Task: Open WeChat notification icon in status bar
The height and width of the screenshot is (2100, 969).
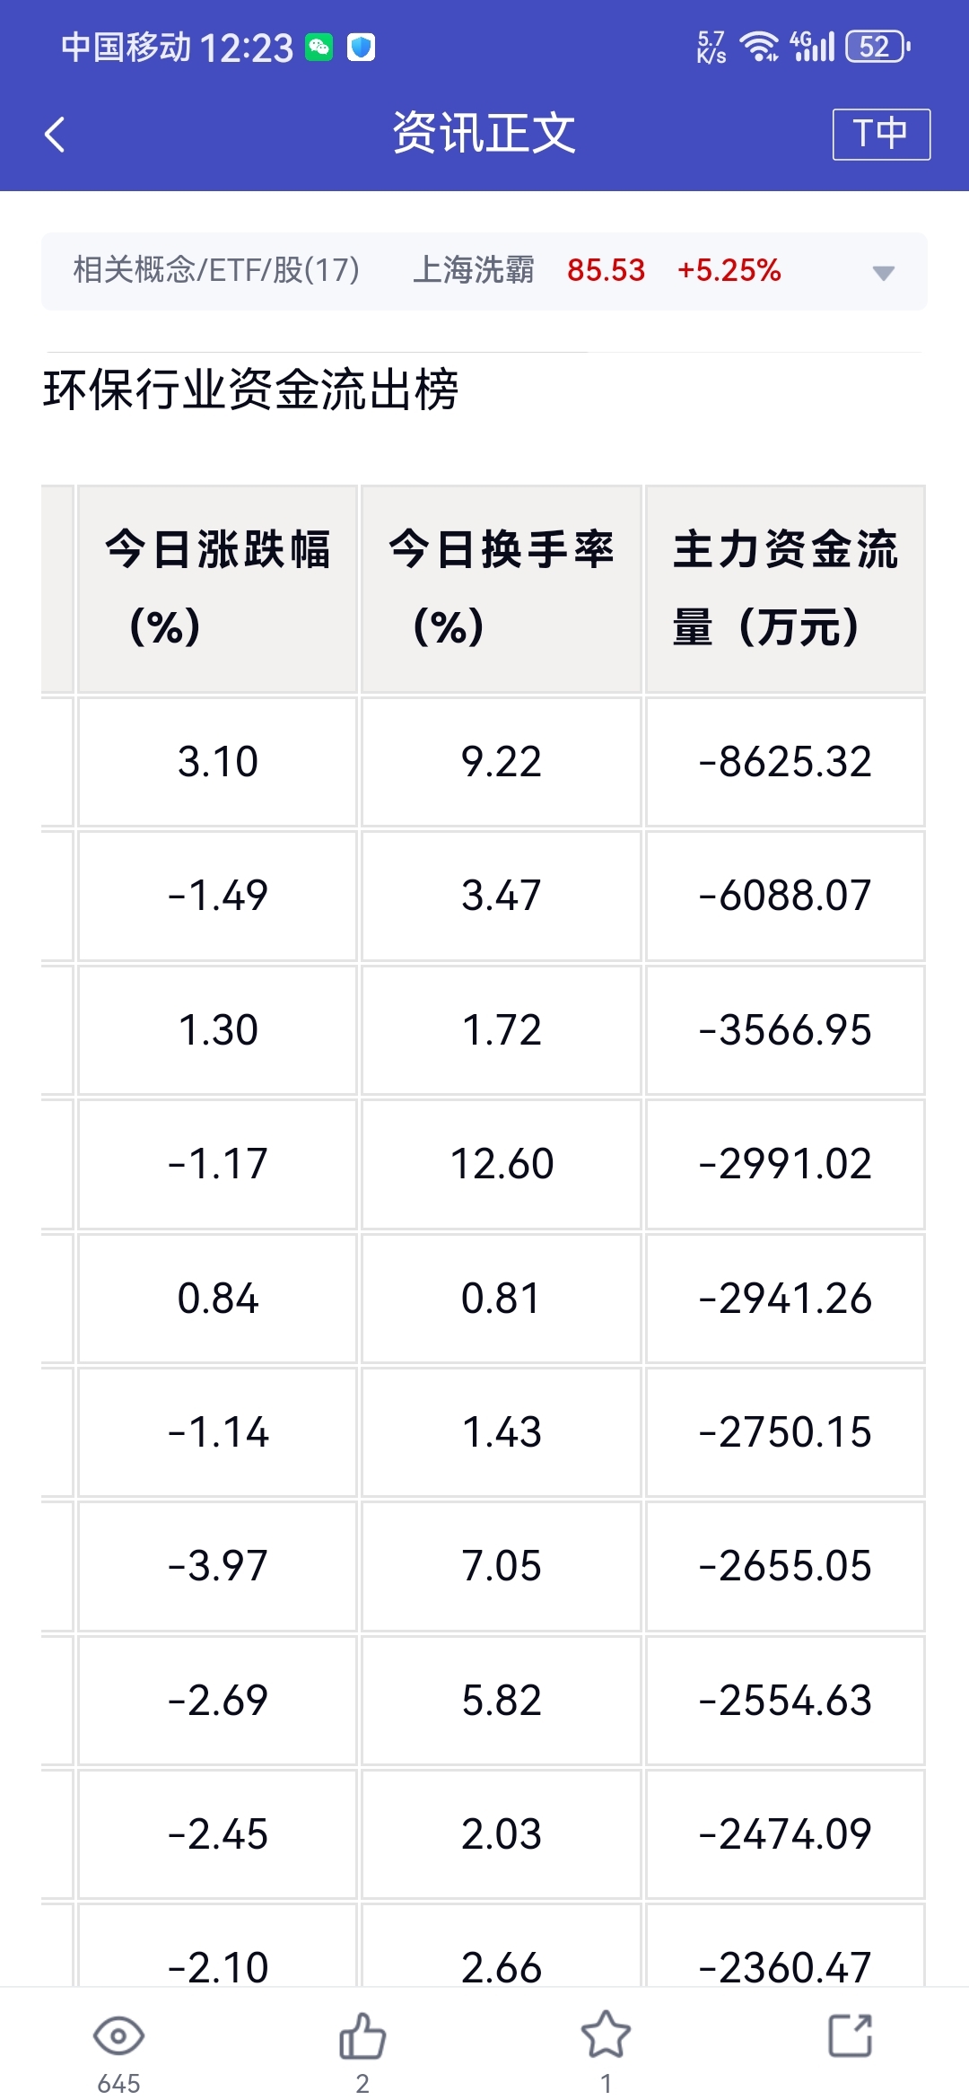Action: click(319, 48)
